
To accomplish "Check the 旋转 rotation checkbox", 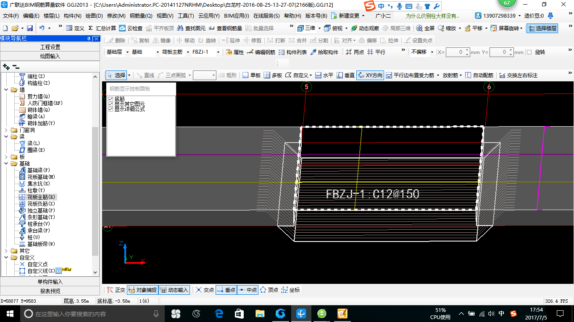I will tap(529, 52).
